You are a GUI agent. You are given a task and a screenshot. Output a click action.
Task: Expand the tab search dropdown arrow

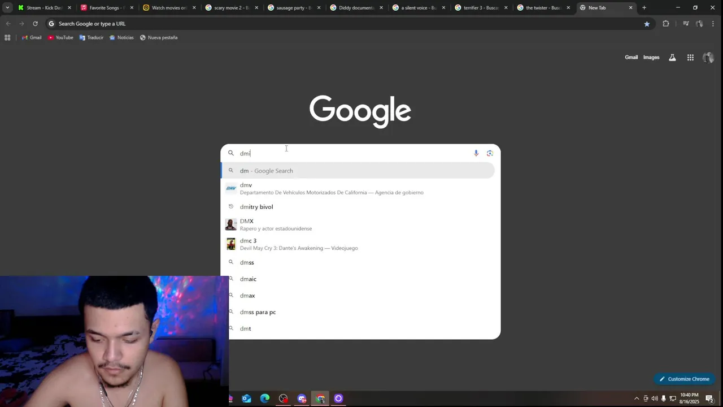click(x=7, y=8)
